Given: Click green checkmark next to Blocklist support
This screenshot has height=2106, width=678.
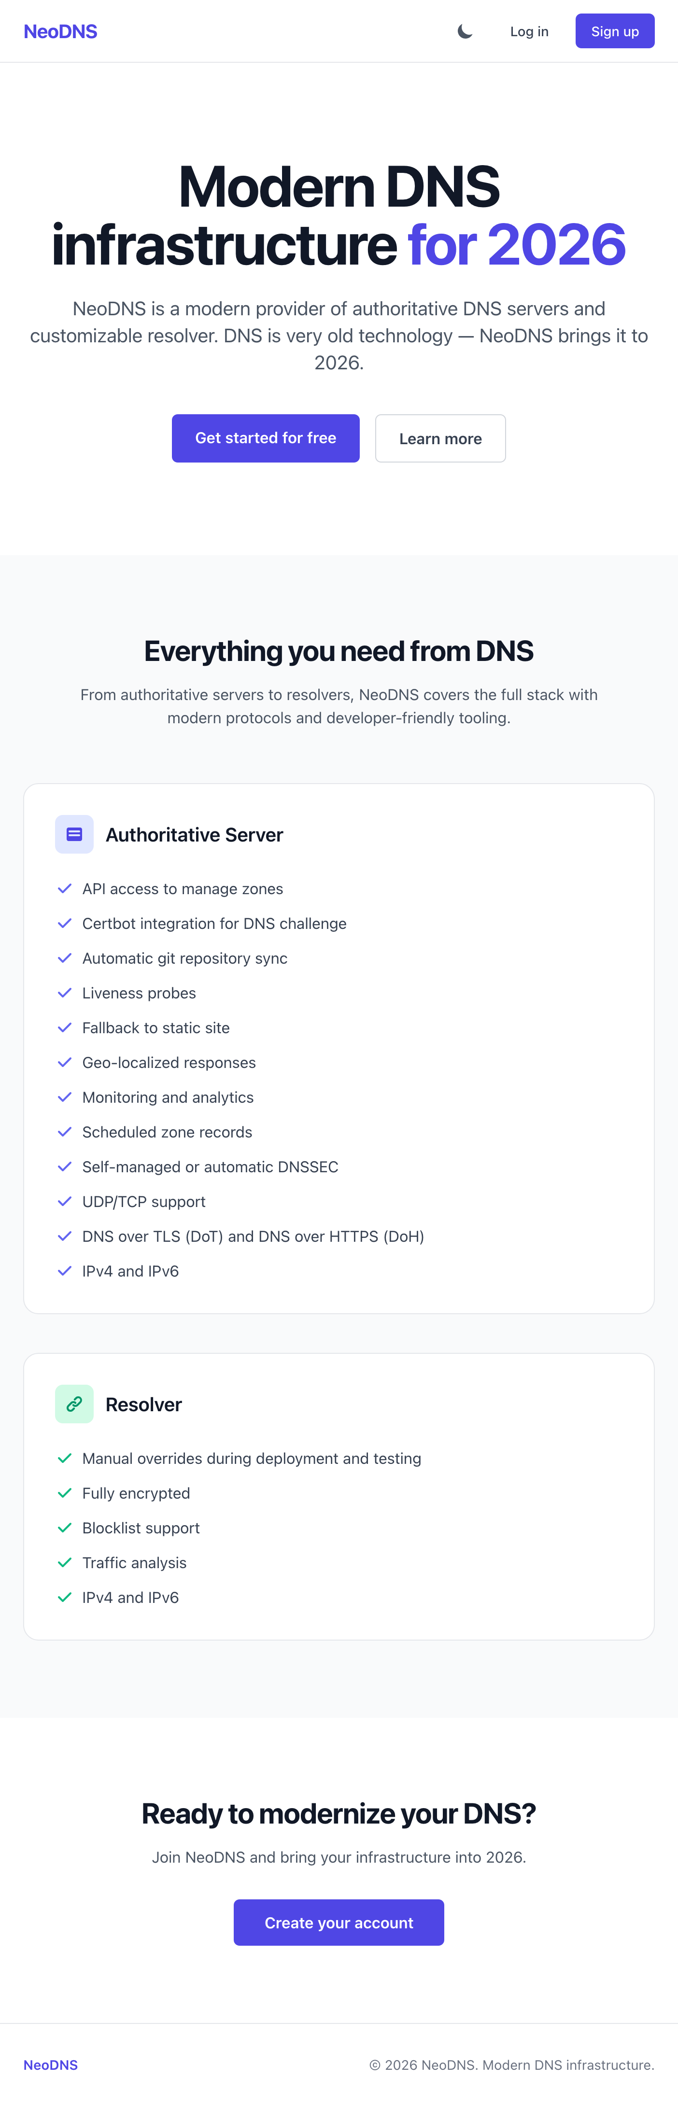Looking at the screenshot, I should point(65,1528).
